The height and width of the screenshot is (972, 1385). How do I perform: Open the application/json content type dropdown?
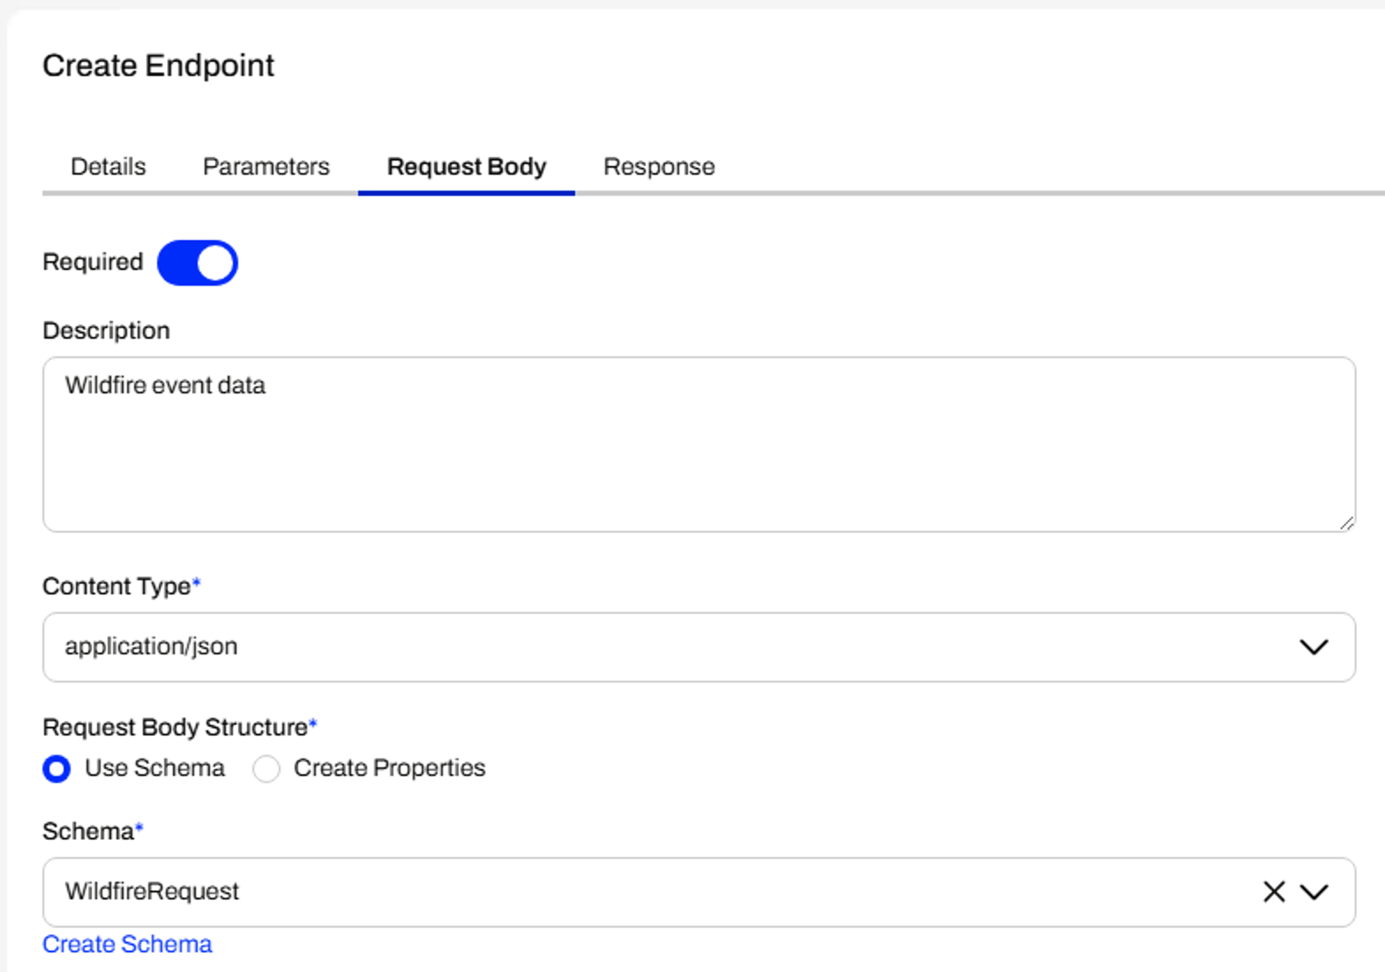pos(699,647)
